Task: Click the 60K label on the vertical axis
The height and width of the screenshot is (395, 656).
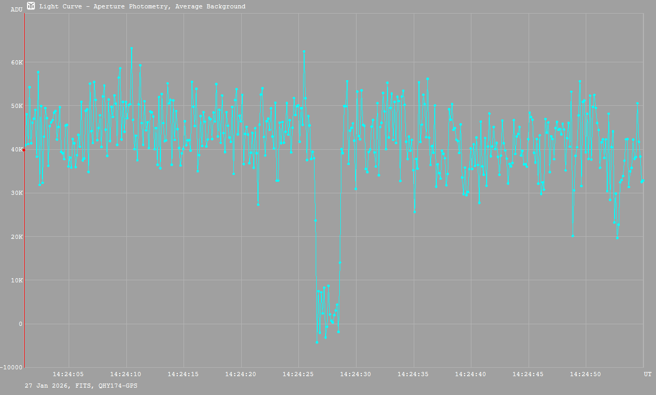Action: click(17, 62)
